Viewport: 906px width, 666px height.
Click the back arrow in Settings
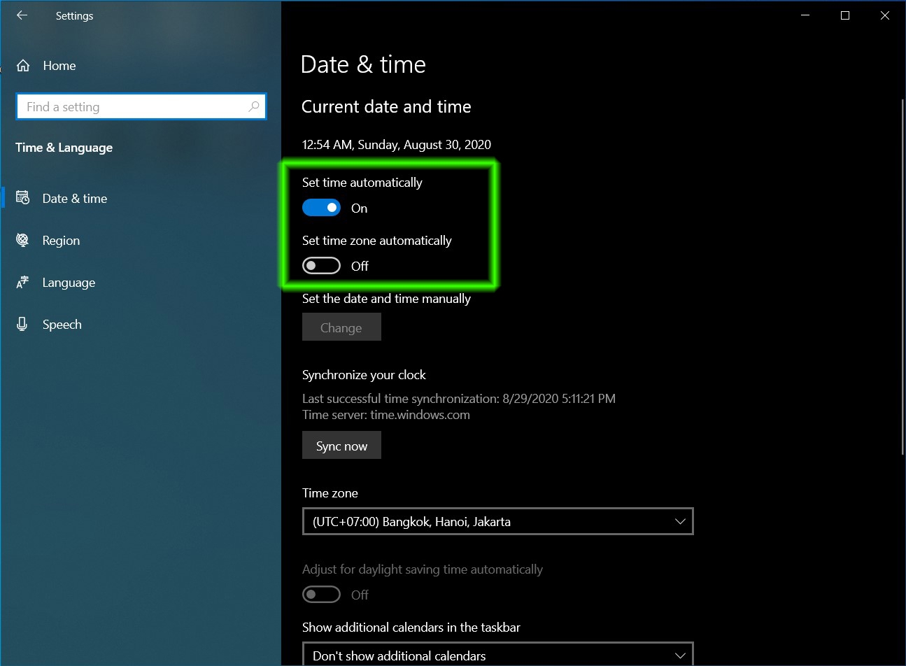[x=22, y=15]
